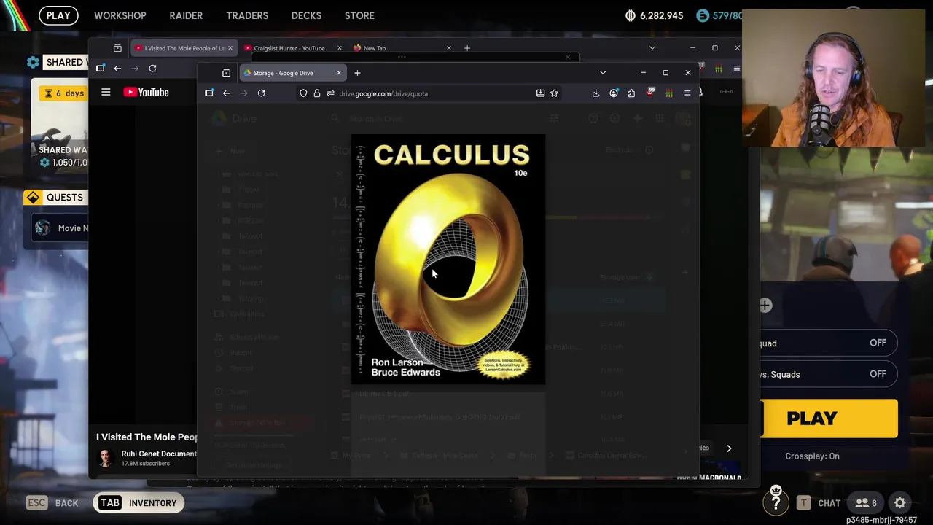Image resolution: width=933 pixels, height=525 pixels.
Task: Open the game CHAT
Action: pos(819,503)
